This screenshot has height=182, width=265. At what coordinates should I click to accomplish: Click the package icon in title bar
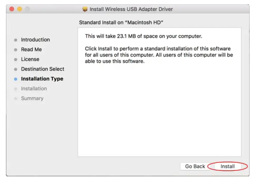coord(85,9)
